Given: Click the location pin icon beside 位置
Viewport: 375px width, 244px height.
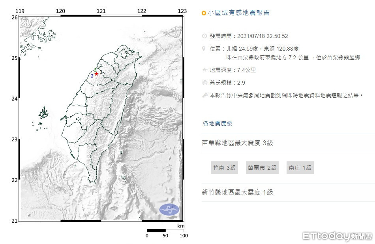Looking at the screenshot, I should (204, 49).
